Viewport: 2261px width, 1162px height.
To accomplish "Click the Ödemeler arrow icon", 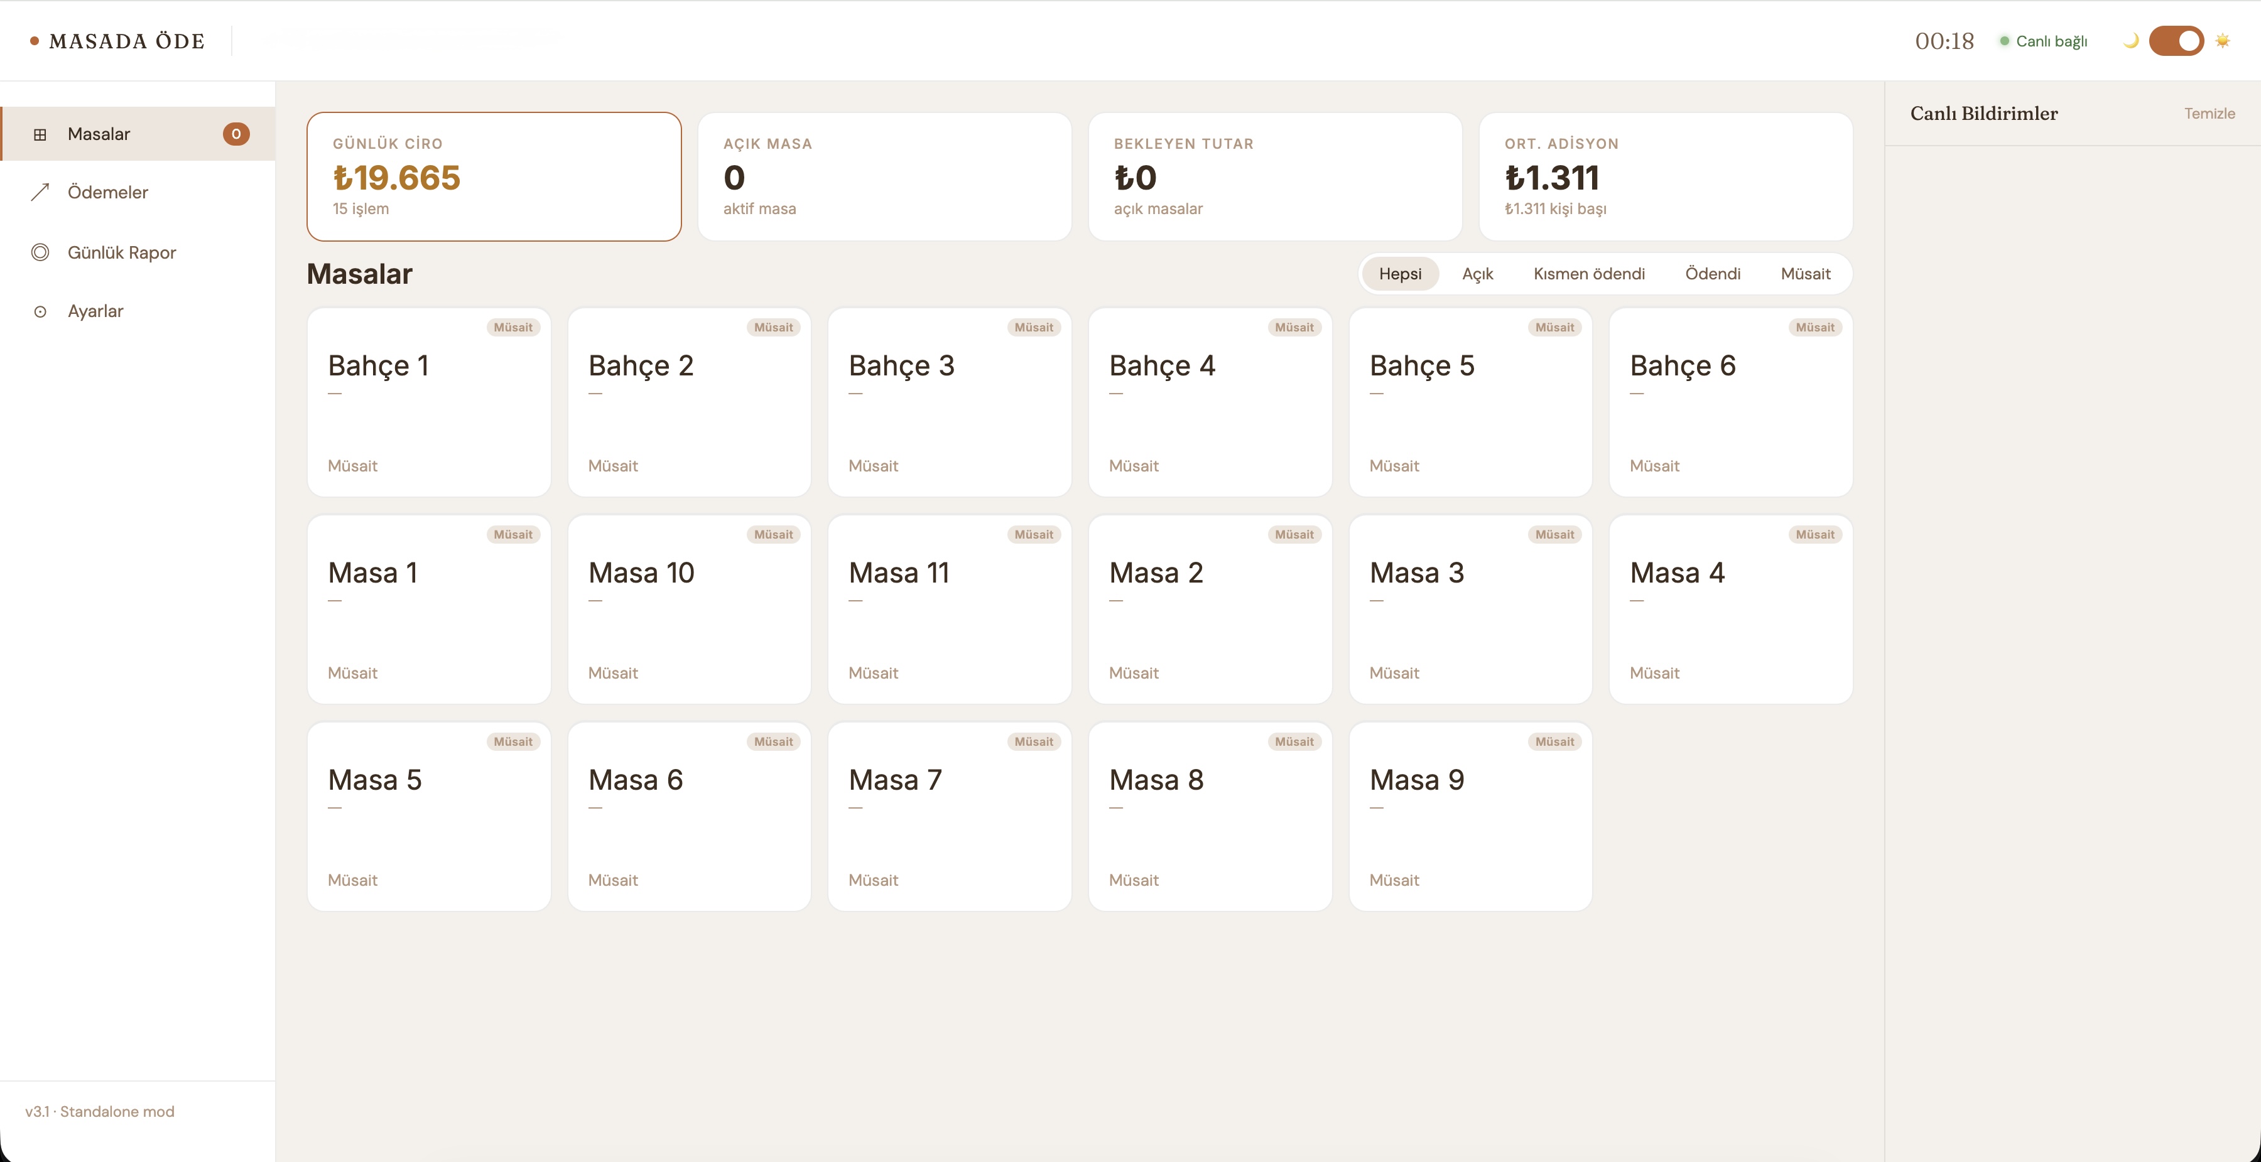I will click(x=40, y=192).
